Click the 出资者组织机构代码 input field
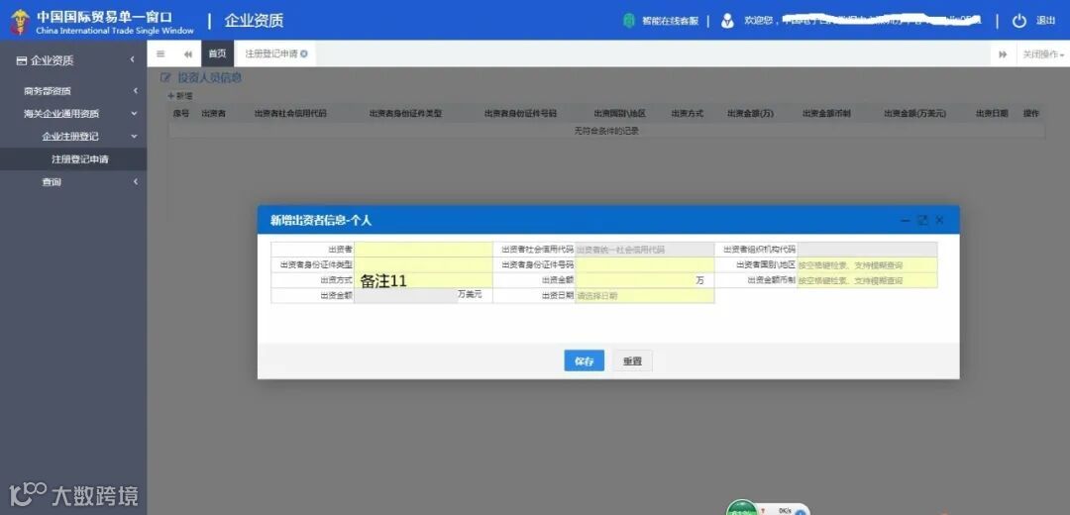Viewport: 1070px width, 515px height. coord(867,250)
